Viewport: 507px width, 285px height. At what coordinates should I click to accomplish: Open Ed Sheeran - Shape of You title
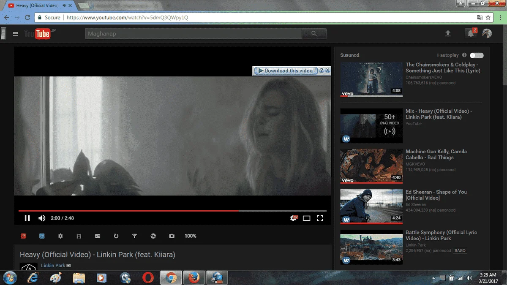point(436,195)
